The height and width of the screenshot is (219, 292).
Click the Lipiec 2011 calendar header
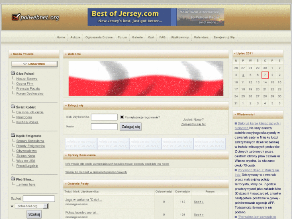pyautogui.click(x=258, y=53)
